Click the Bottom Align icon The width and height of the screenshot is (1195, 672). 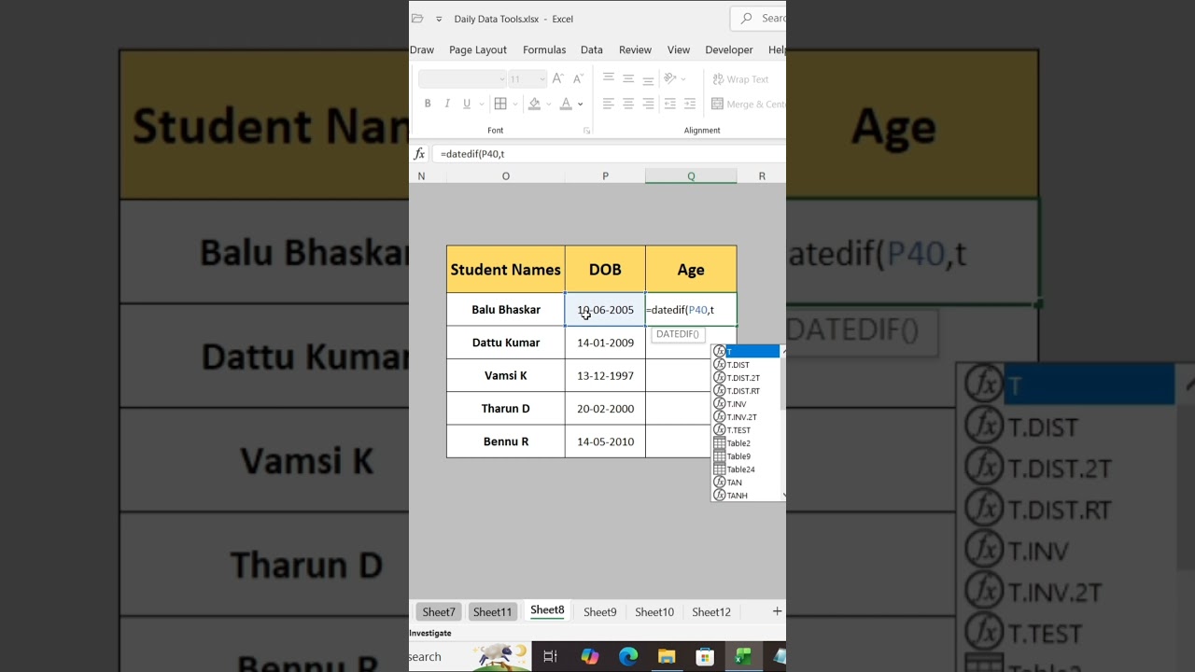click(x=648, y=79)
